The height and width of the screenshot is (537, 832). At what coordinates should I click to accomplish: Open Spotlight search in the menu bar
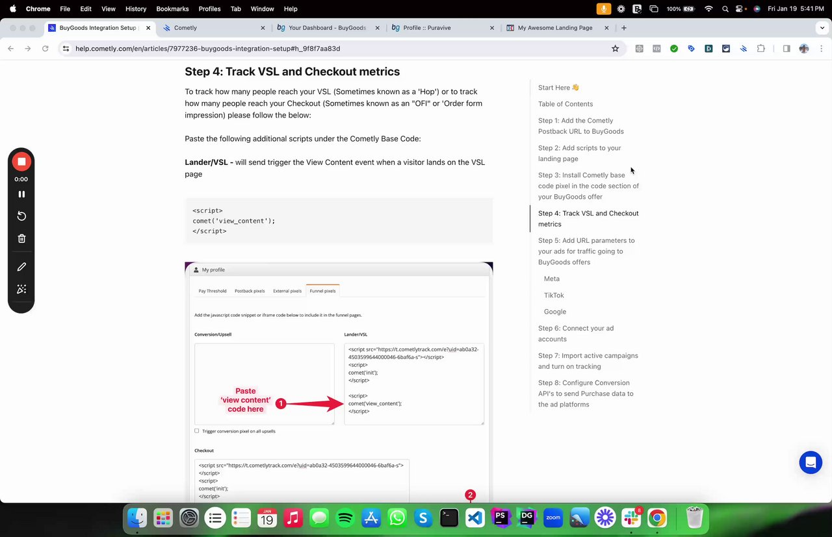(725, 8)
